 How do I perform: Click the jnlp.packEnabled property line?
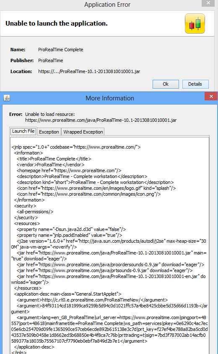click(x=69, y=235)
